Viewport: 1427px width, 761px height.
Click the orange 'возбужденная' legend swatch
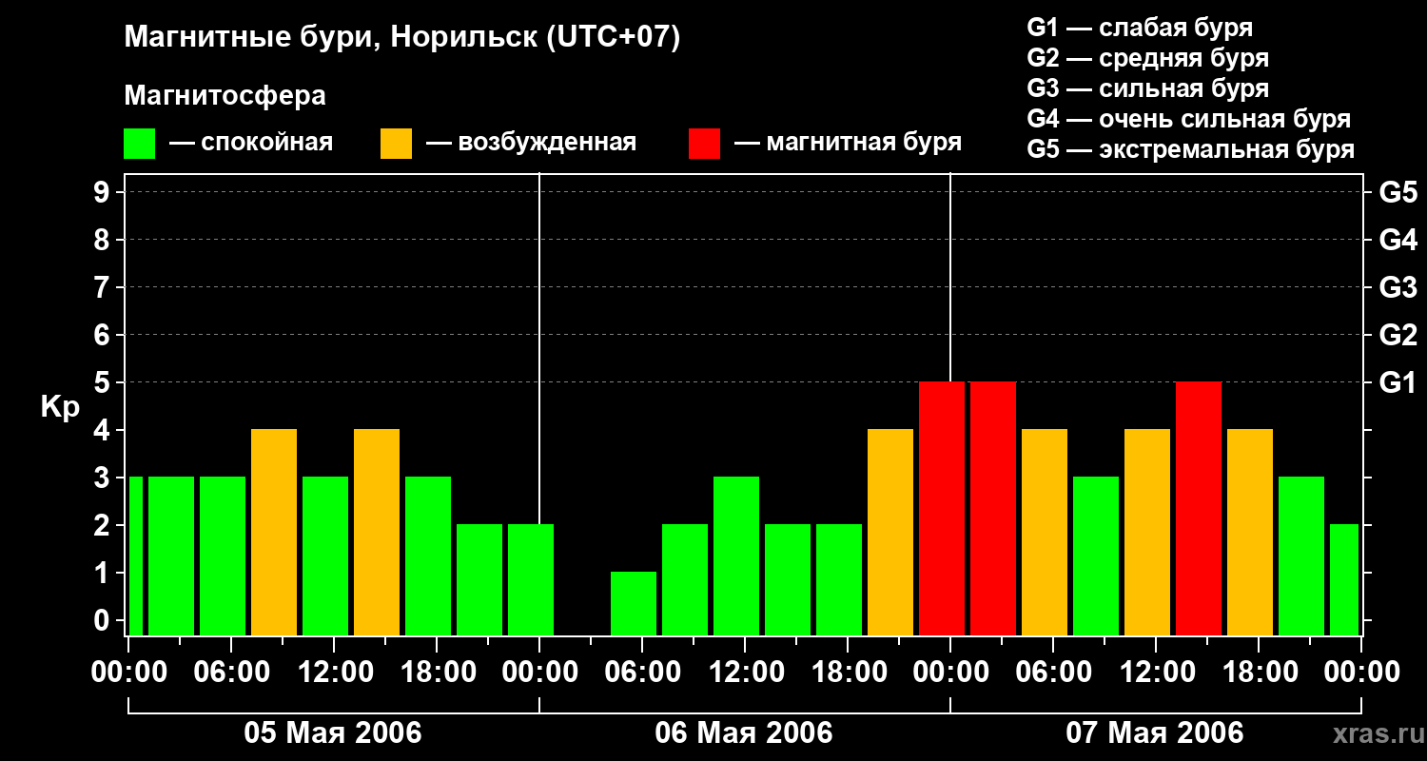[396, 144]
